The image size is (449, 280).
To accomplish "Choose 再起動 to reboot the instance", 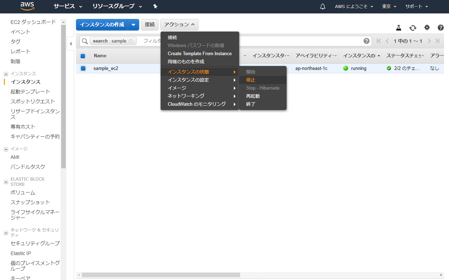I will tap(263, 96).
